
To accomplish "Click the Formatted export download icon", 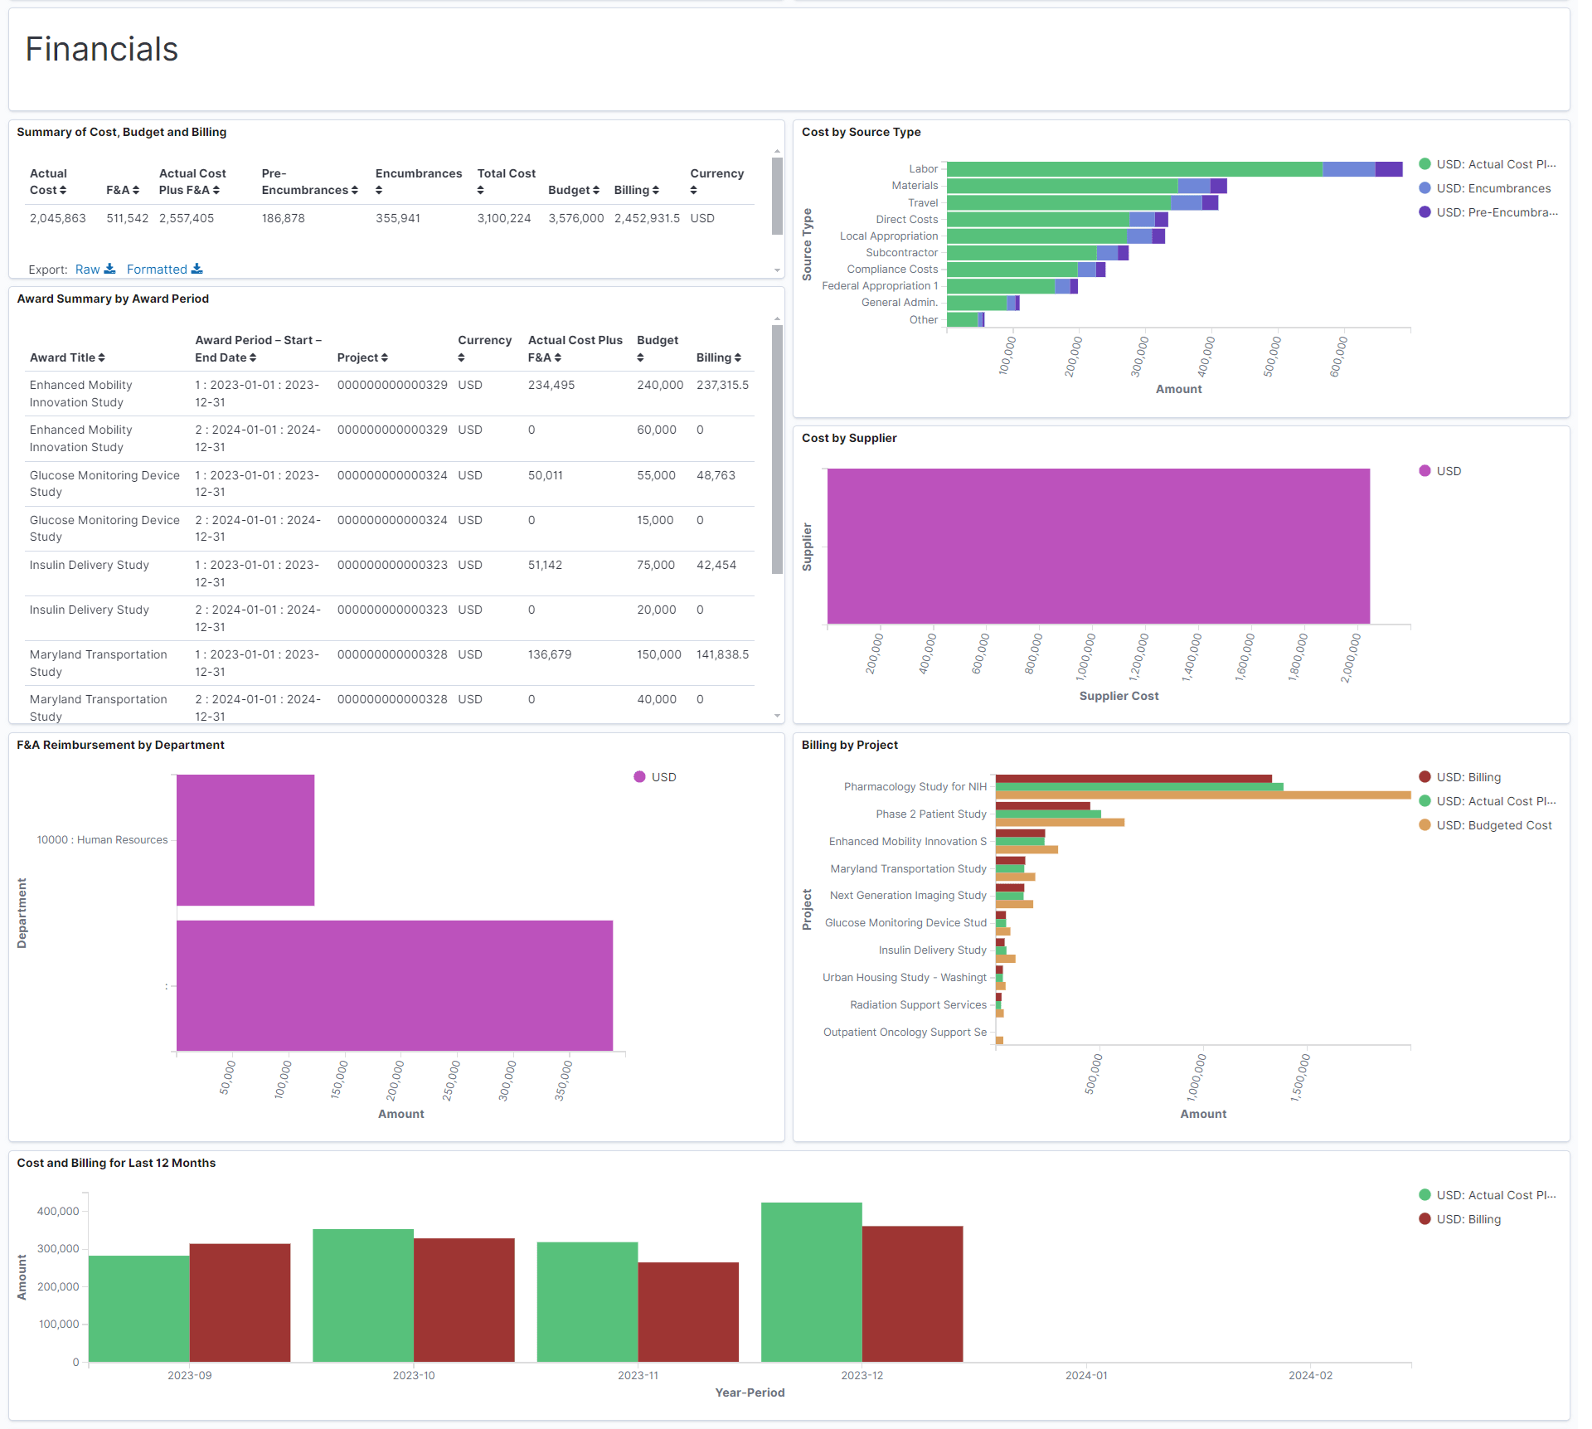I will [x=197, y=270].
